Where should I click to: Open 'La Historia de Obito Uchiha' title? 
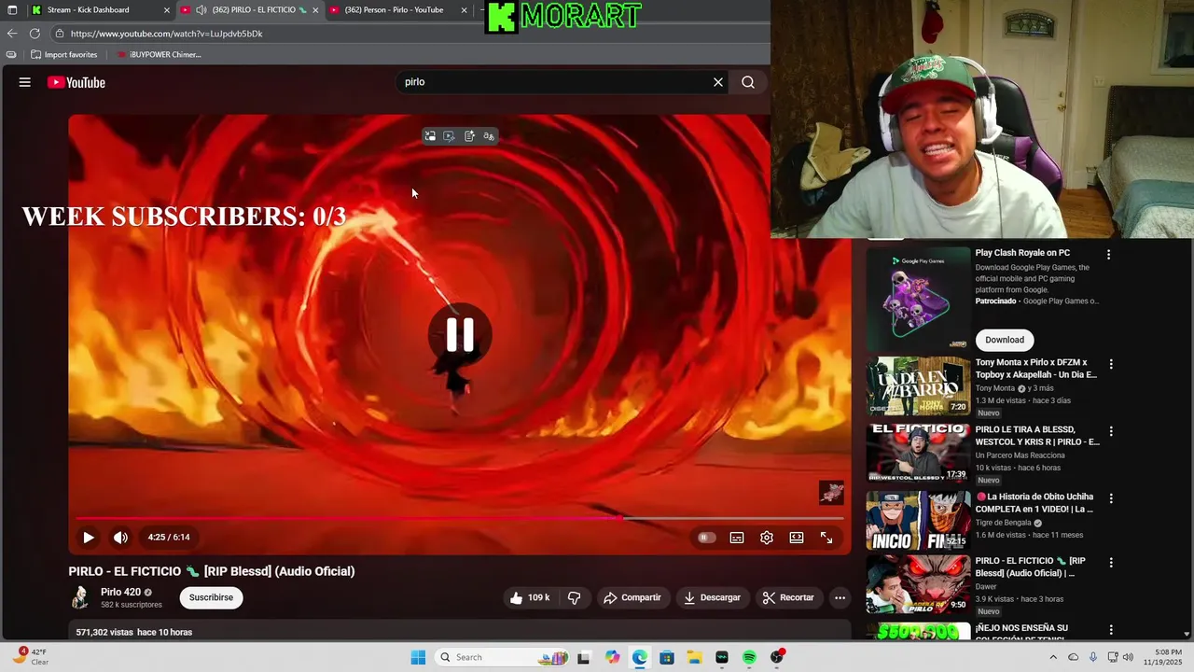pos(1035,503)
